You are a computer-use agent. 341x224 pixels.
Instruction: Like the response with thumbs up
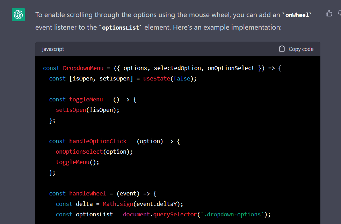coord(329,14)
